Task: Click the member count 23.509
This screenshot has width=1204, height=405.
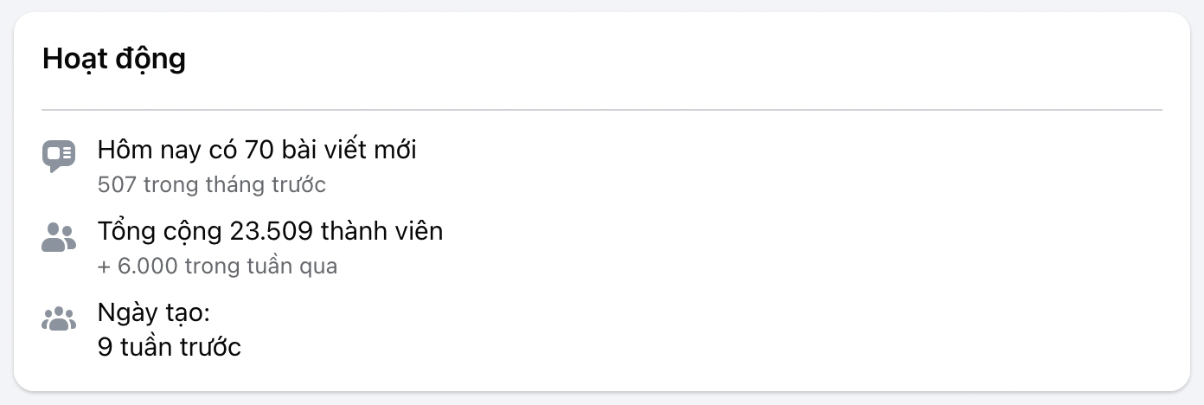Action: [271, 231]
